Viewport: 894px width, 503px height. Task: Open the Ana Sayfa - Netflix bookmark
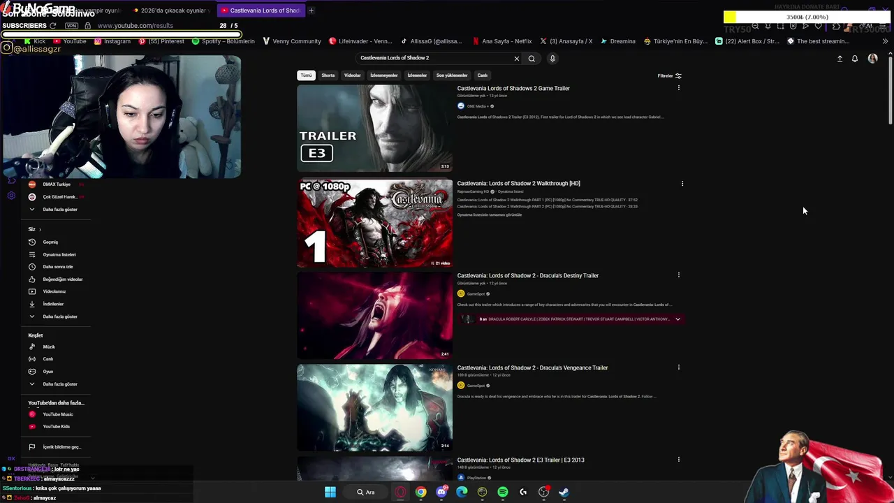click(502, 41)
